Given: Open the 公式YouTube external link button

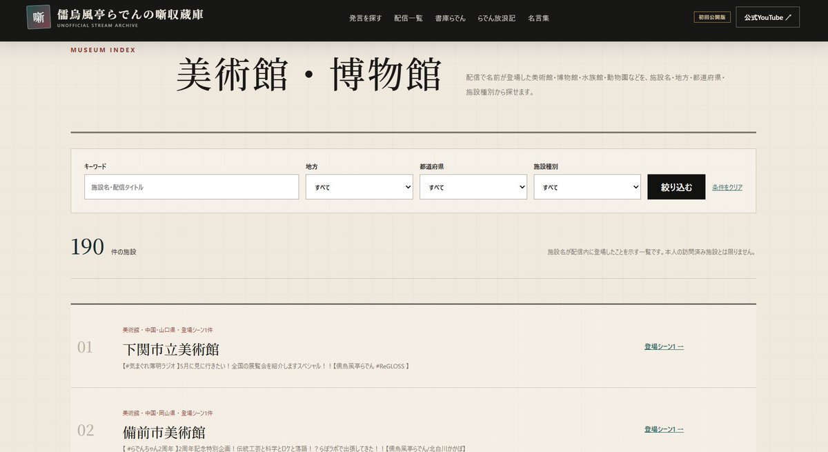Looking at the screenshot, I should (767, 17).
